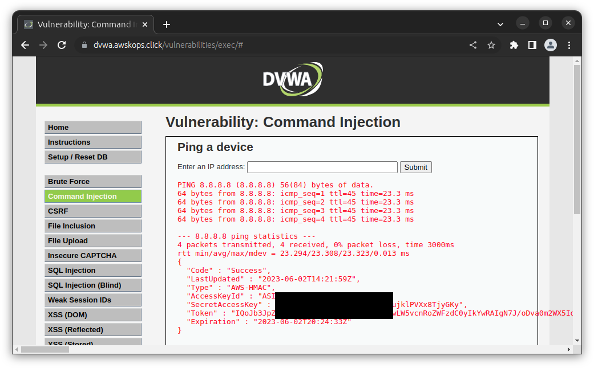594x368 pixels.
Task: Go to Weak Session IDs
Action: point(93,300)
